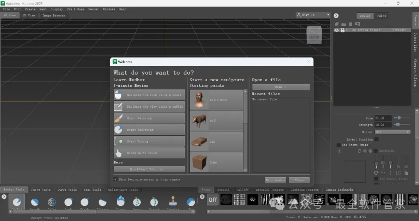
Task: Click the new layer icon in Layers panel
Action: click(x=337, y=24)
